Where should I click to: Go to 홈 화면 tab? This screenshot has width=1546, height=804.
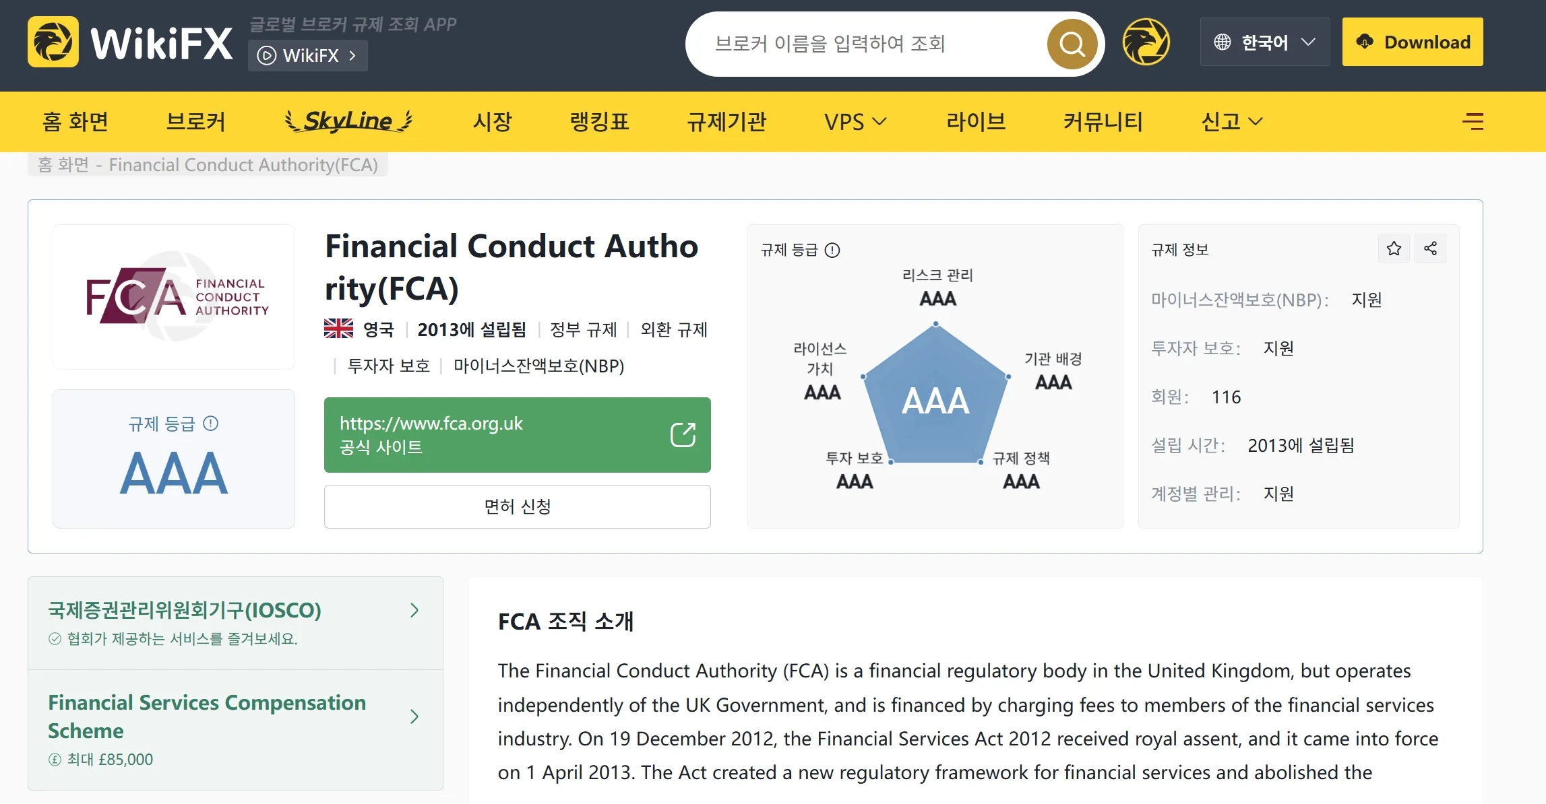[x=75, y=122]
